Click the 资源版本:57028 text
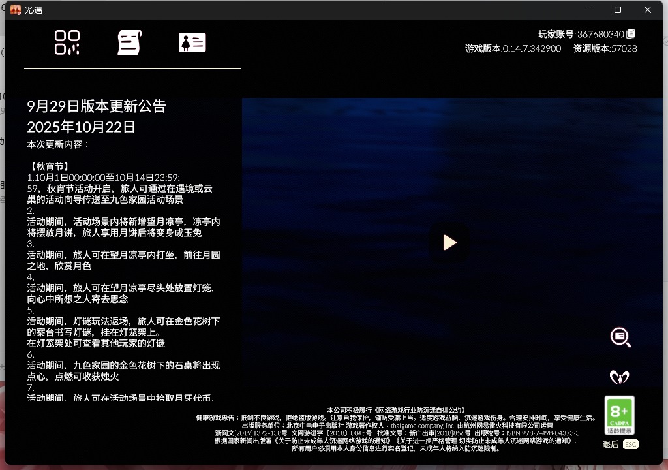The width and height of the screenshot is (668, 470). 605,48
